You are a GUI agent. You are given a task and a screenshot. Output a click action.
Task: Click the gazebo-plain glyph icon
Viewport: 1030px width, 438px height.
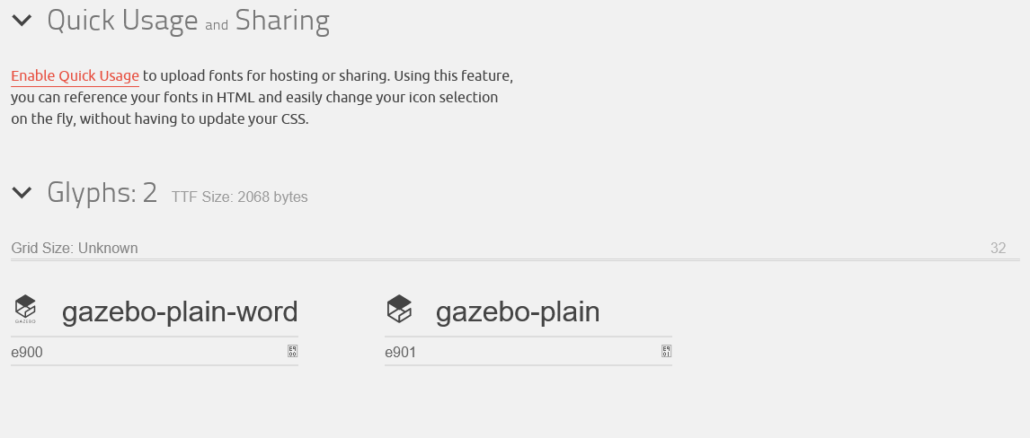coord(399,309)
